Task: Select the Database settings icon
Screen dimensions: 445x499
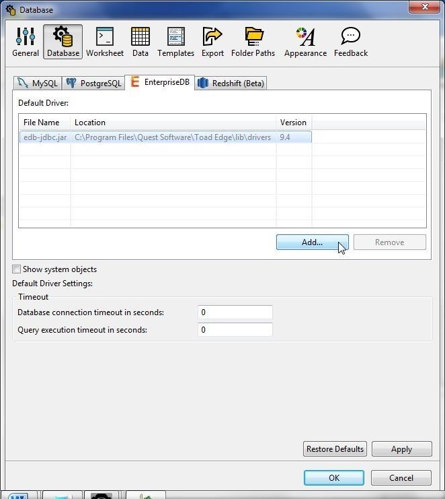Action: 63,42
